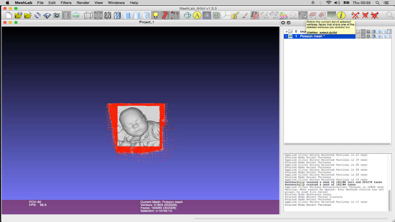Viewport: 395px width, 222px height.
Task: Open the Edit menu
Action: point(52,3)
